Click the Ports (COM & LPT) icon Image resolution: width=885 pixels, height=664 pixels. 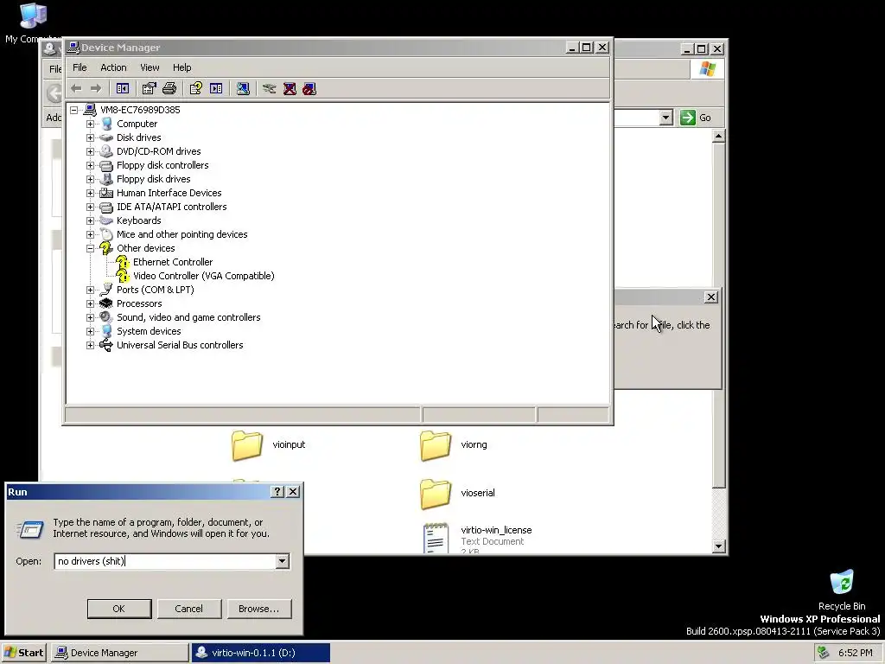click(x=105, y=290)
